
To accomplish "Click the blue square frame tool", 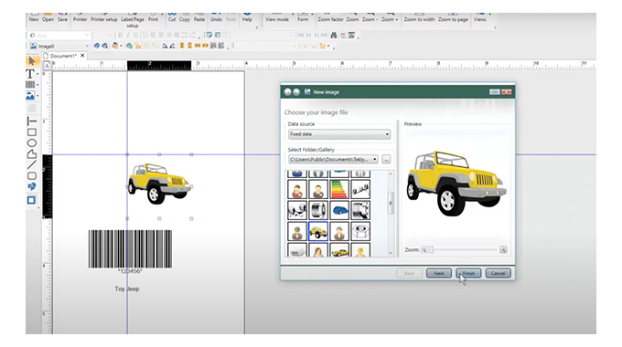I will (x=31, y=200).
